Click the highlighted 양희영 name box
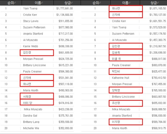Viewport: 167px width, 134px height. pyautogui.click(x=126, y=90)
